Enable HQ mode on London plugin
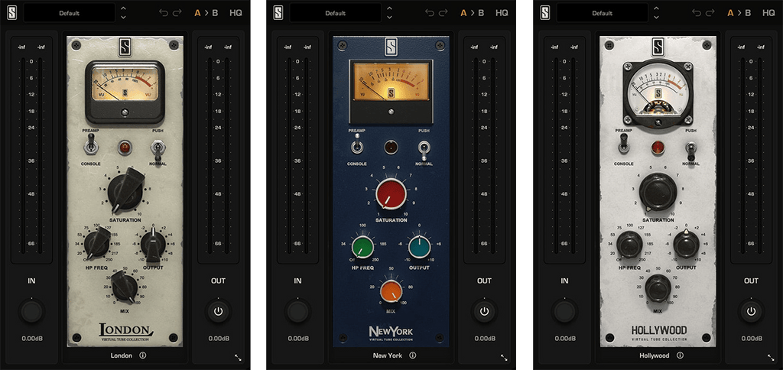The height and width of the screenshot is (370, 783). coord(236,13)
